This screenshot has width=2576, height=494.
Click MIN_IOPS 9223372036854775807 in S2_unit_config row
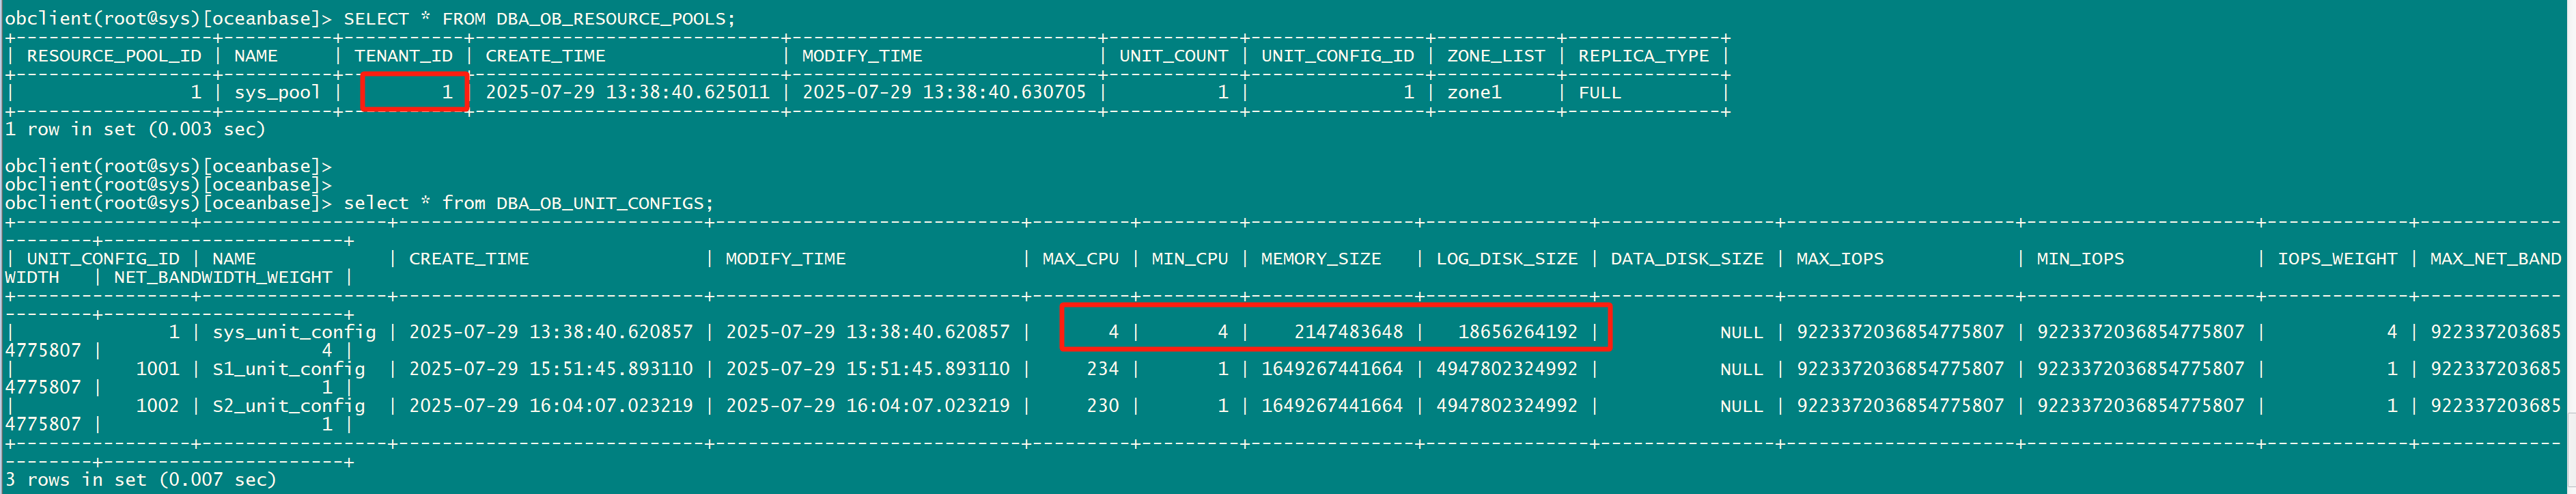click(x=2141, y=406)
